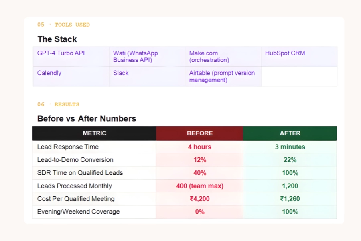The width and height of the screenshot is (361, 241).
Task: Select the HubSpot CRM cell
Action: click(285, 53)
